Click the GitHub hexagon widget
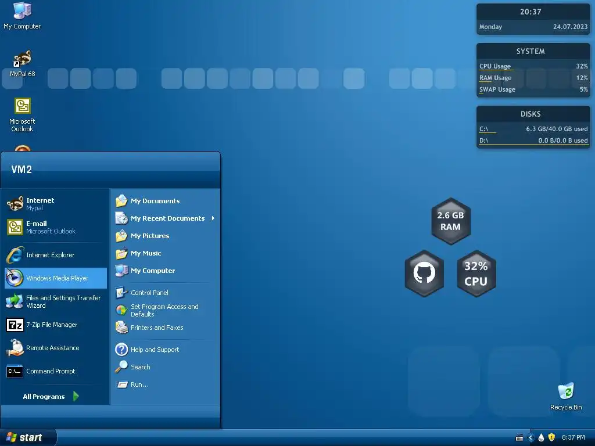 [424, 273]
